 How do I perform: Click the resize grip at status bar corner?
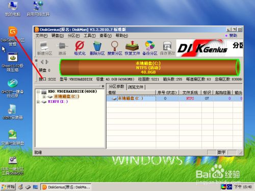click(240, 153)
